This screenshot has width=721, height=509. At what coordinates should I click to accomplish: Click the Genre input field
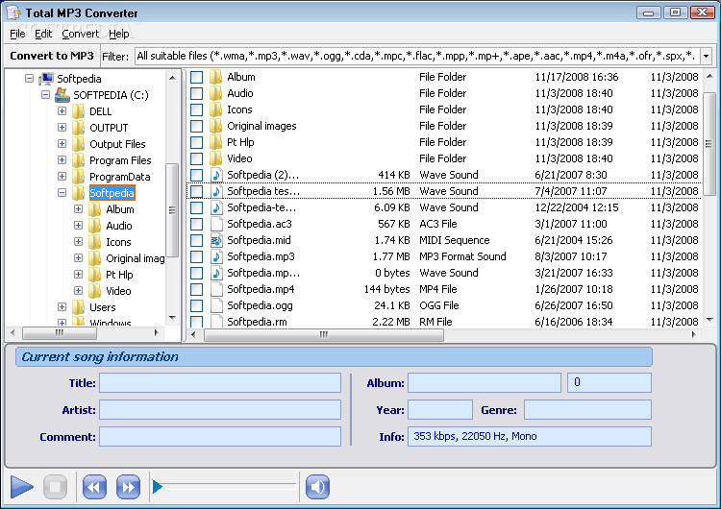pos(587,410)
